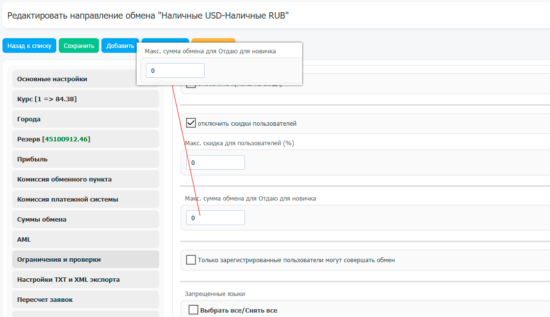Enable "Только зарегистрированные пользователи" checkbox

coord(191,260)
